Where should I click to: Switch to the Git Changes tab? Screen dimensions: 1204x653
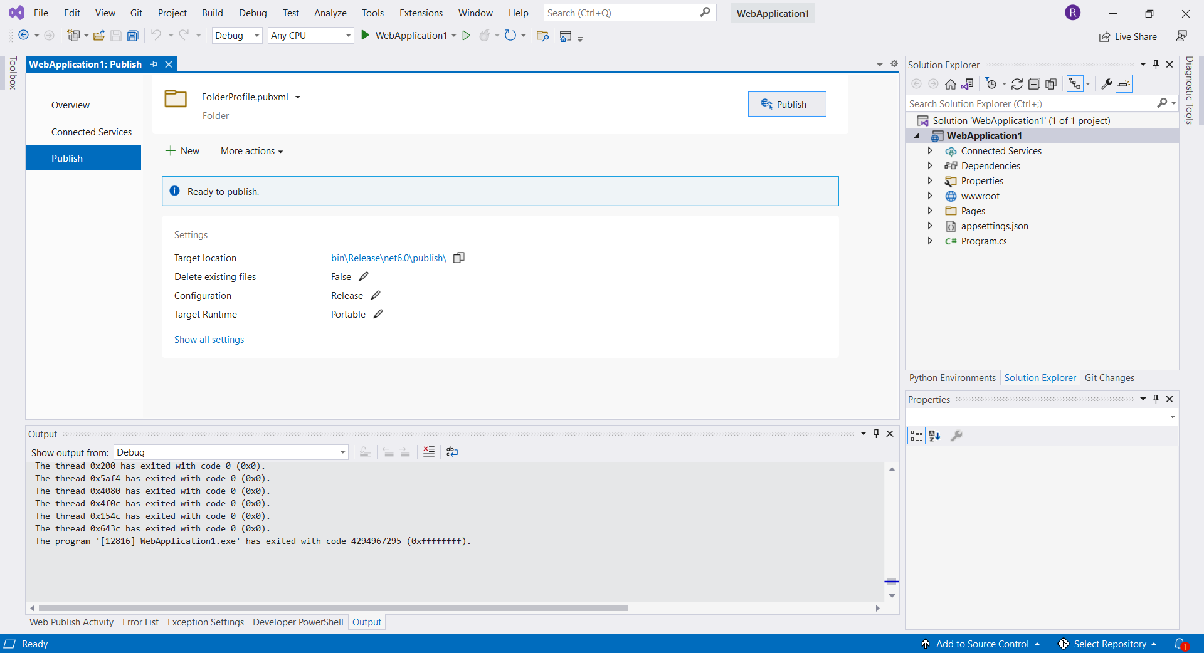[1109, 378]
